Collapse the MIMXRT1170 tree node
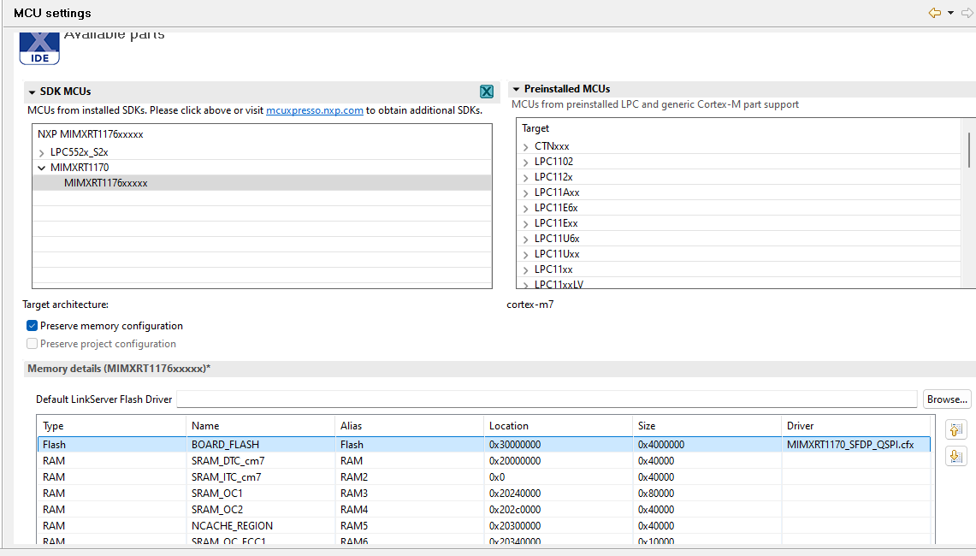This screenshot has height=556, width=976. 41,168
